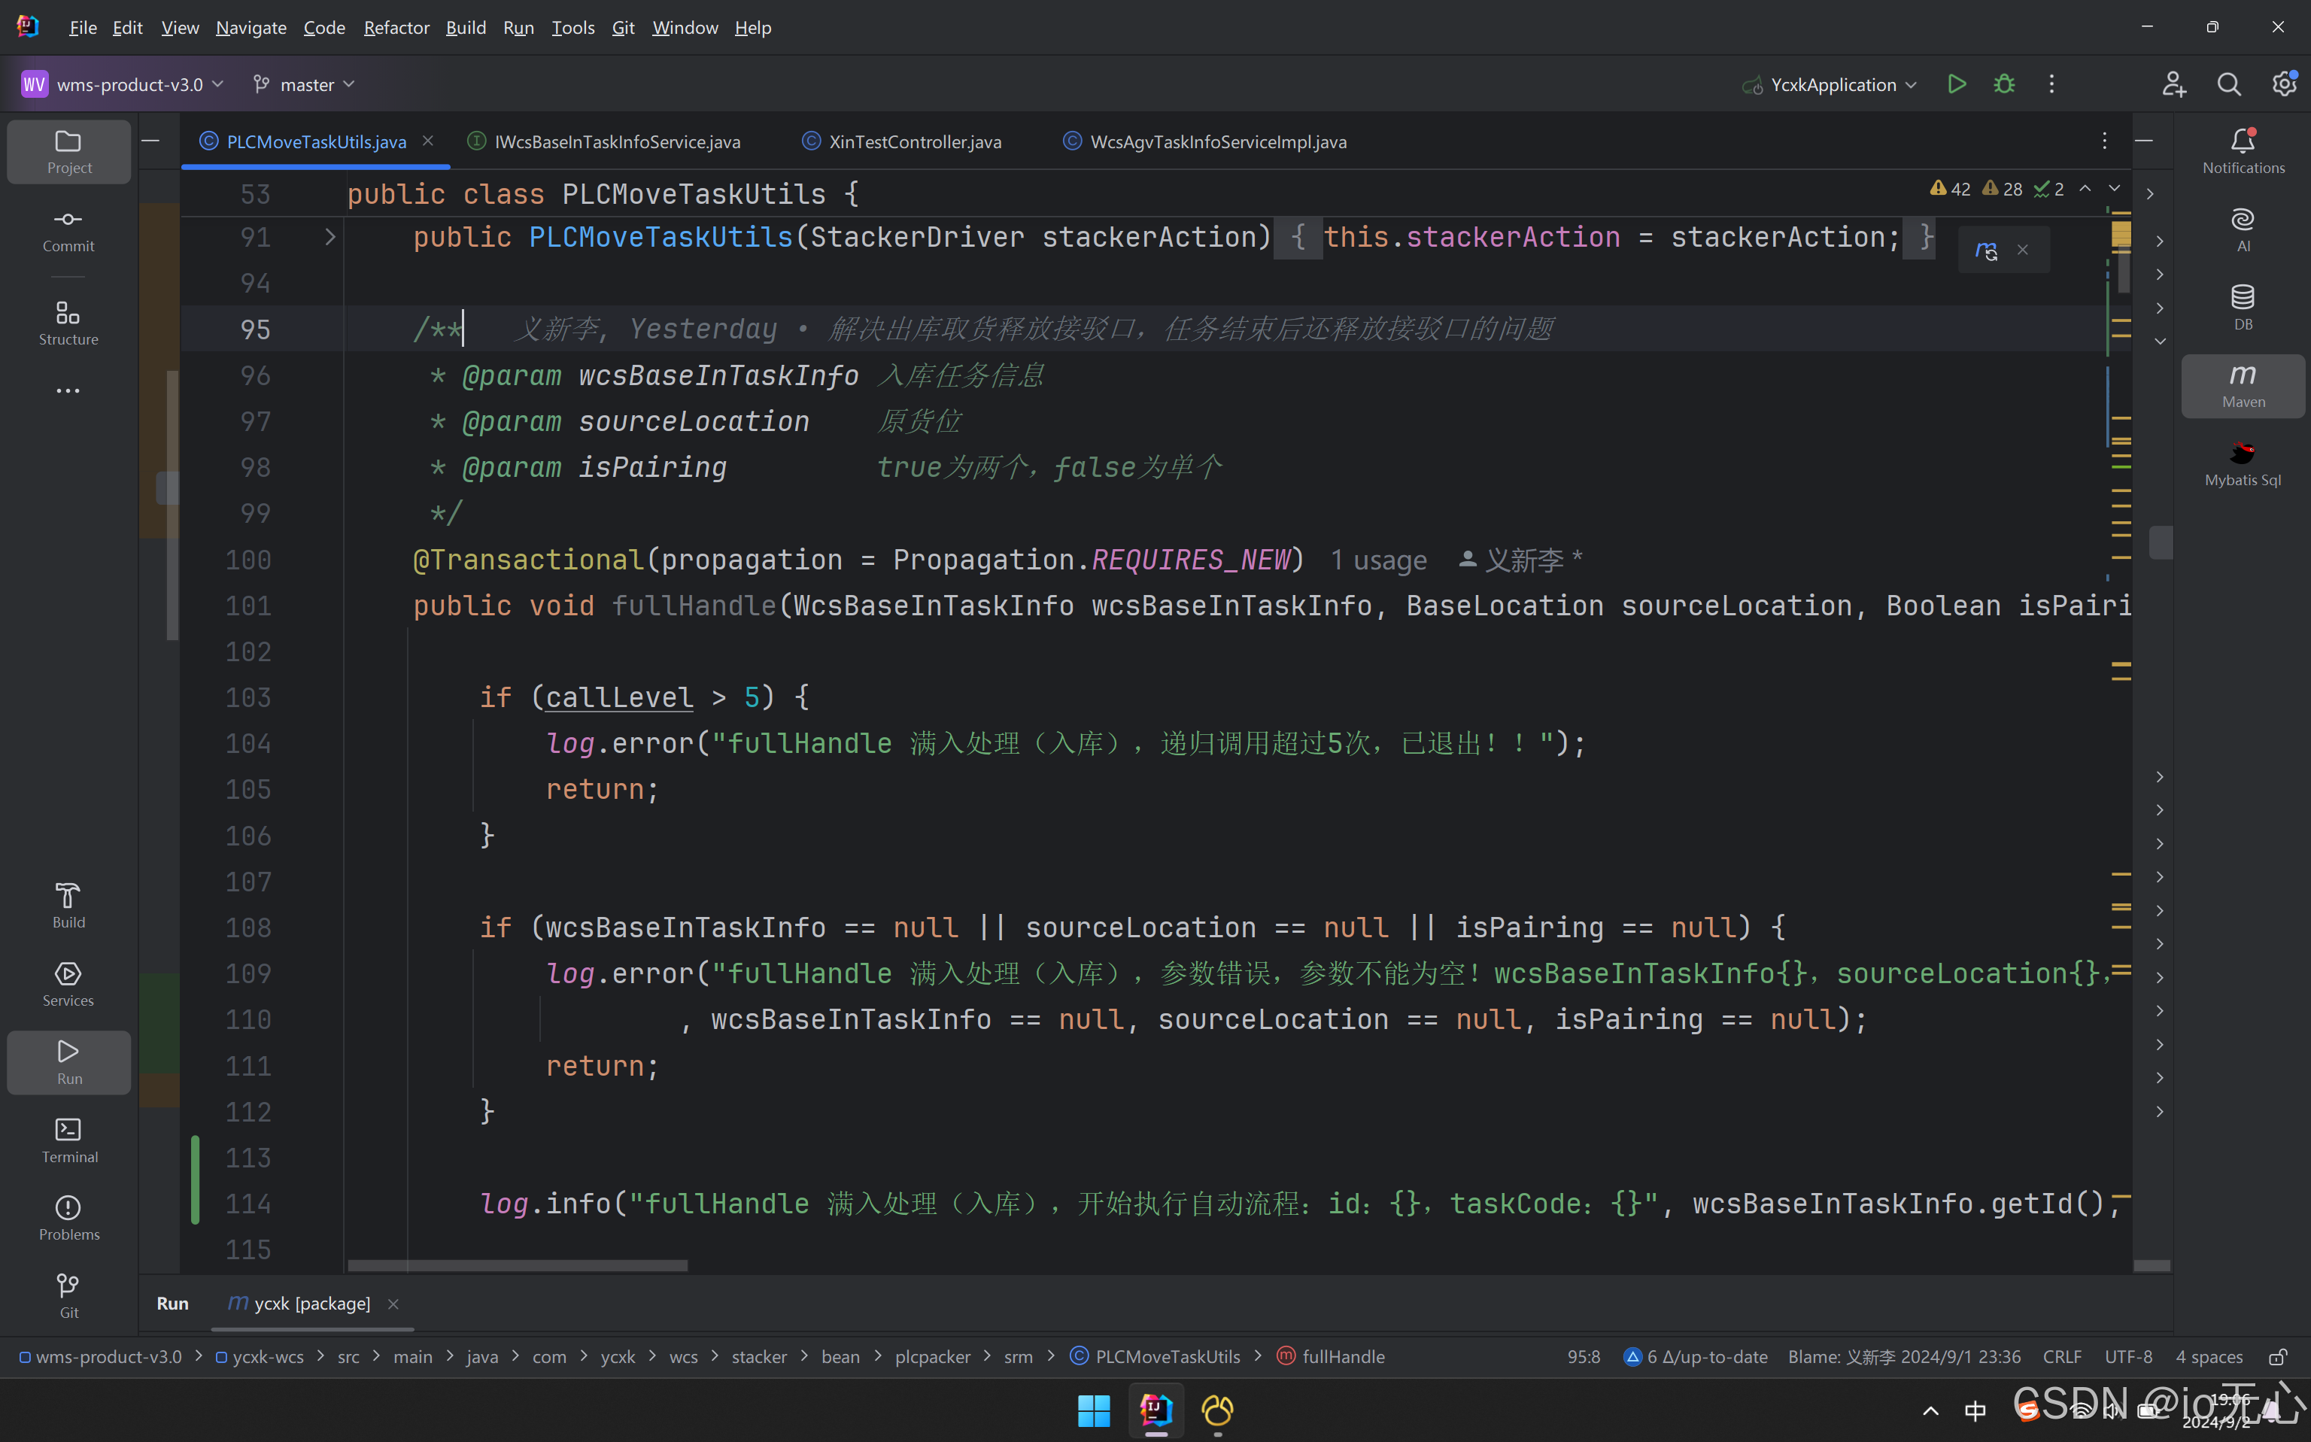Open the DB database panel

[x=2243, y=308]
